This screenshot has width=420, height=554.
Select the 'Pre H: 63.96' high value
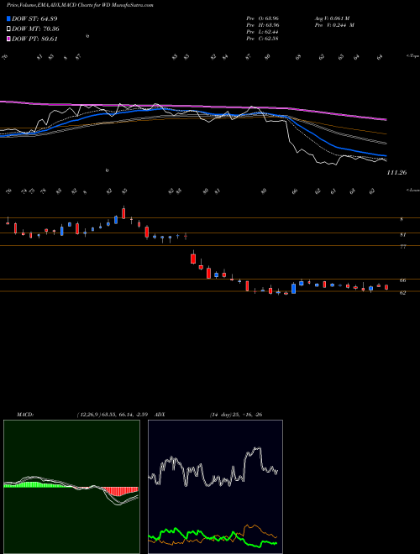click(x=263, y=25)
